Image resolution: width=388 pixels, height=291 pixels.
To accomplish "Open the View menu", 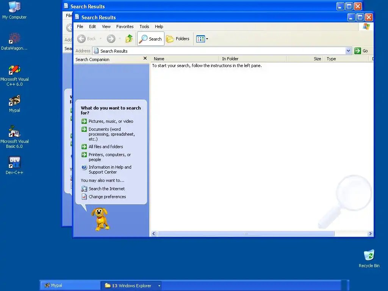I will click(x=106, y=27).
